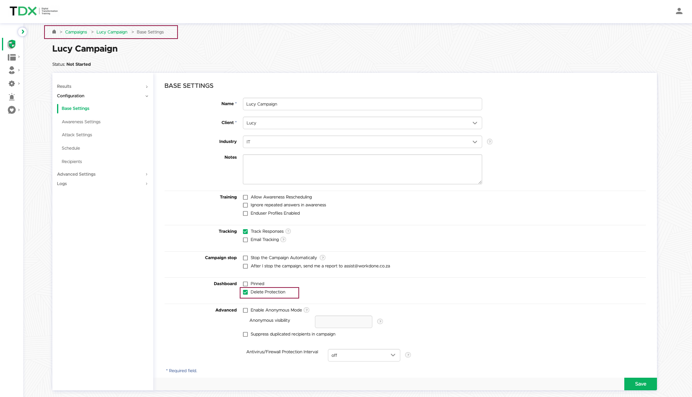692x397 pixels.
Task: Click Base Settings breadcrumb text
Action: click(150, 32)
